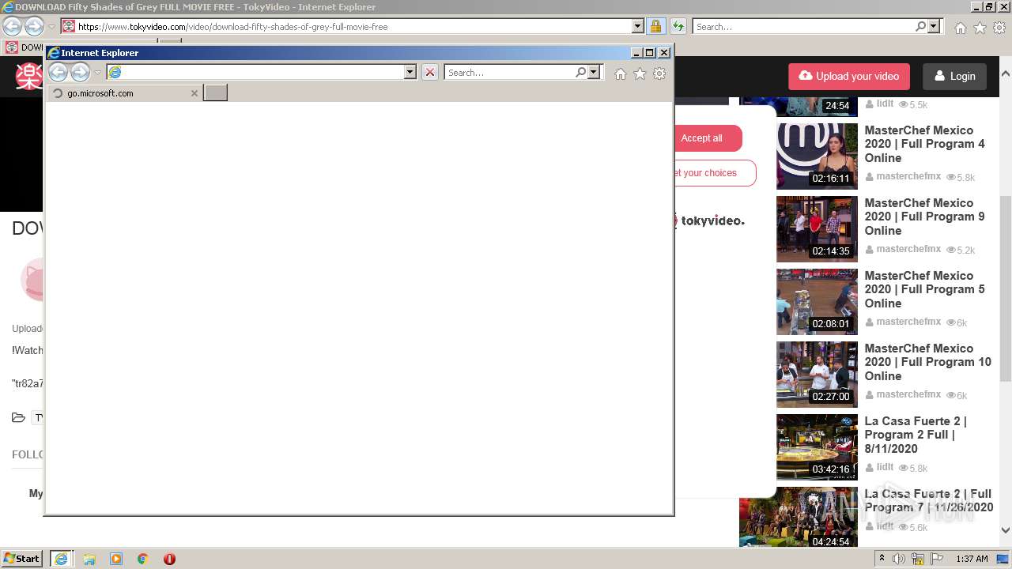
Task: Open Favorites star in main browser window
Action: [x=980, y=28]
